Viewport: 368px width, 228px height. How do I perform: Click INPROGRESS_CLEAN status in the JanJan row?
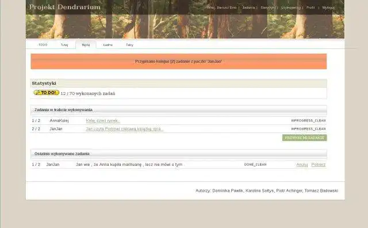click(x=308, y=129)
